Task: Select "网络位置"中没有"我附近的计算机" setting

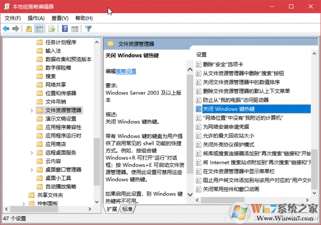Action: (243, 118)
